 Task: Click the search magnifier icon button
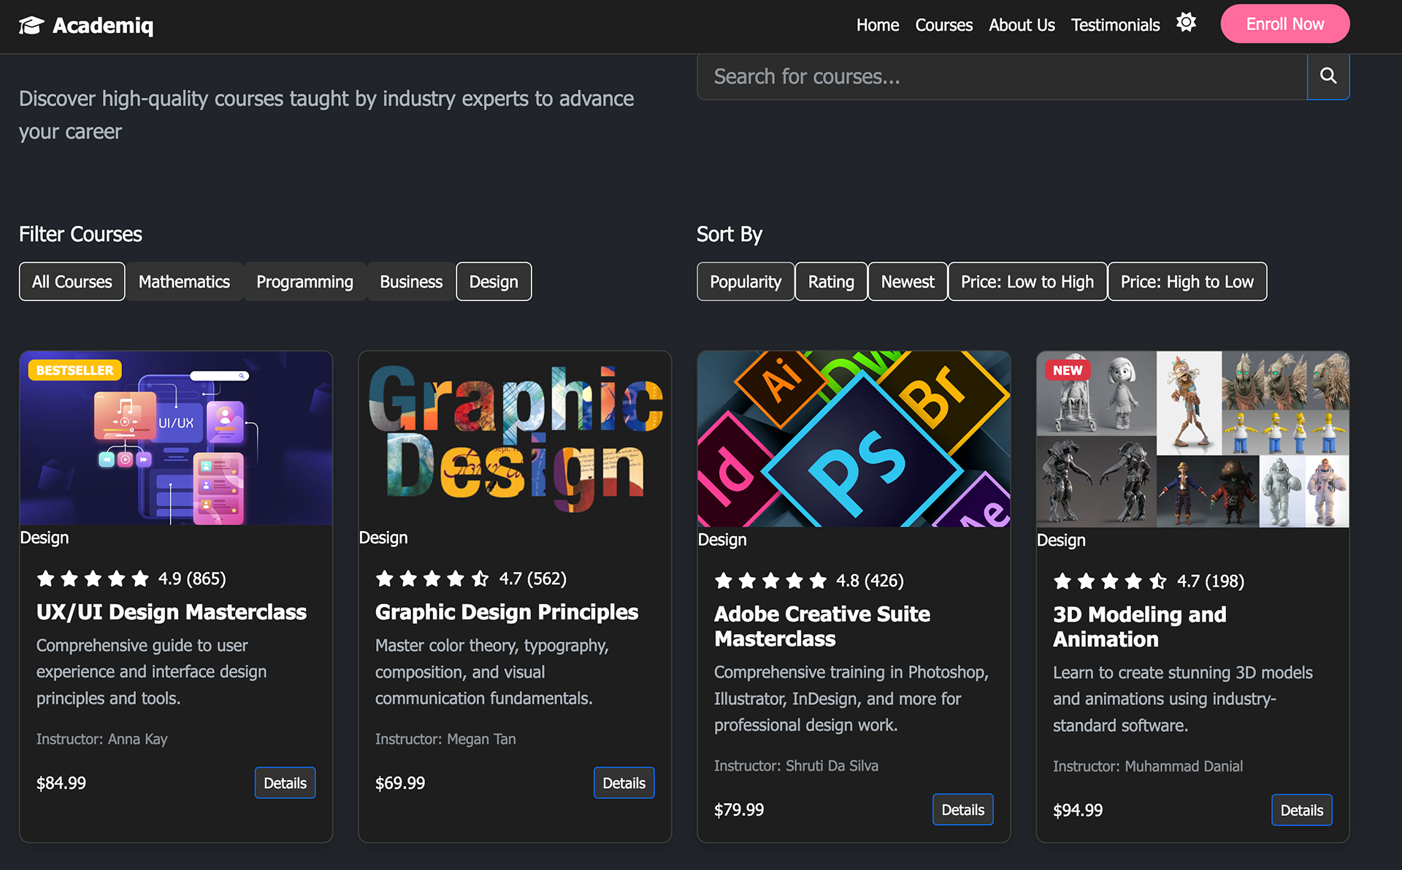tap(1328, 76)
